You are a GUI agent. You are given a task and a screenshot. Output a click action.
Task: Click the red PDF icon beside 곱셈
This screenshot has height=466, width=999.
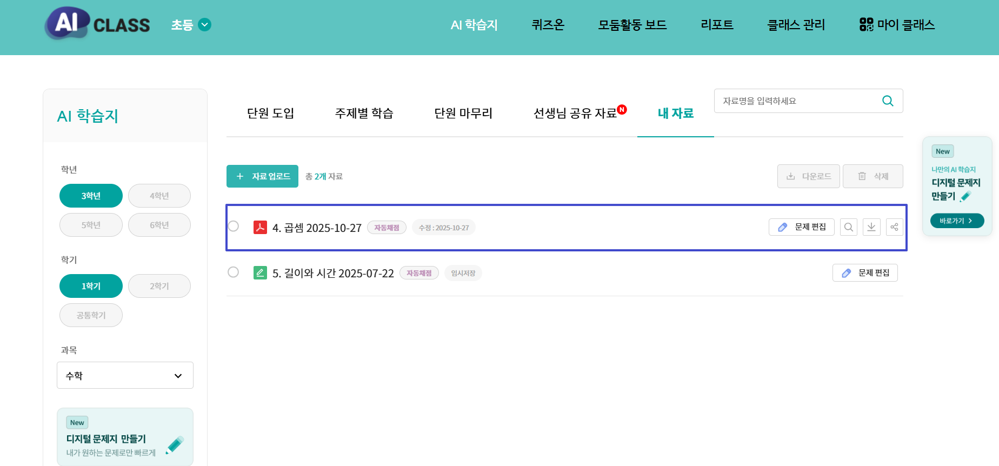(260, 228)
